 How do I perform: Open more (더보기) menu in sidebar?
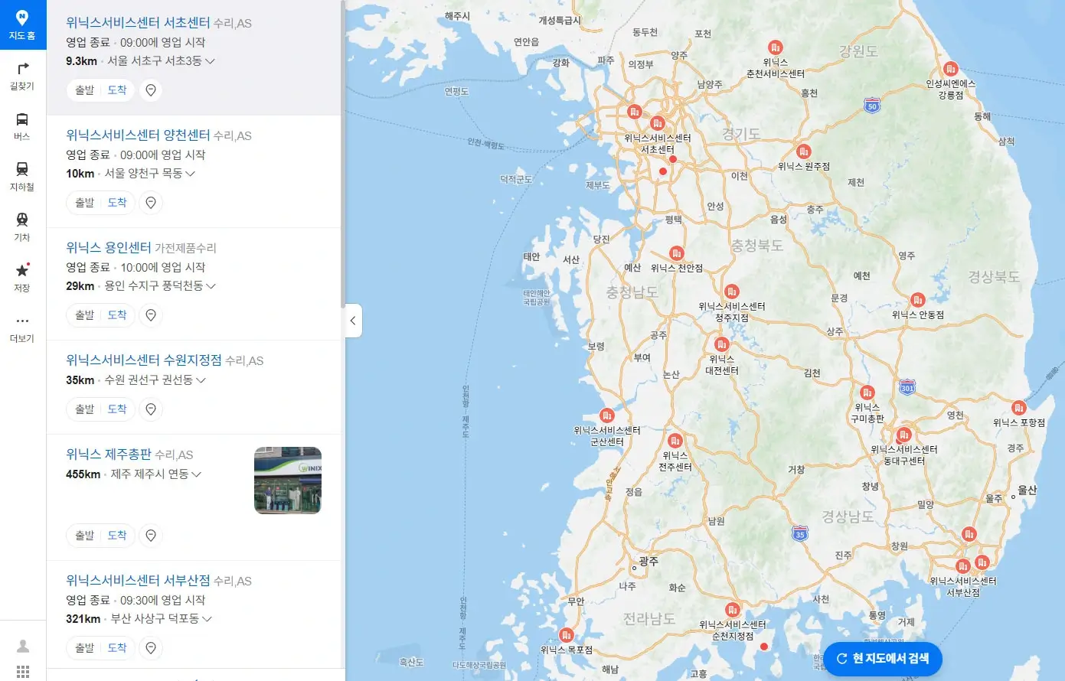(22, 328)
